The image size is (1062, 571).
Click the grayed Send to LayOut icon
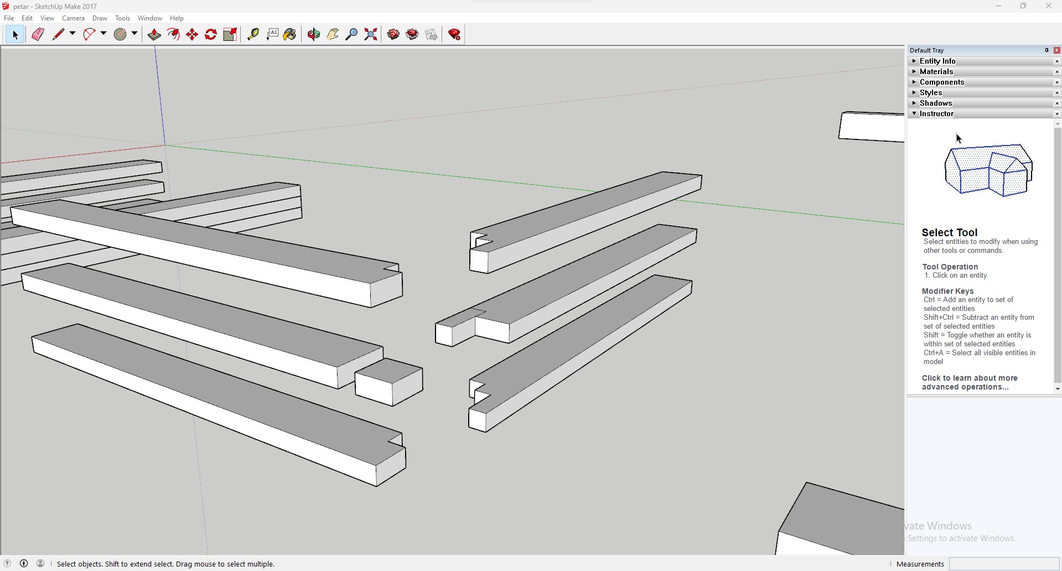click(x=432, y=35)
